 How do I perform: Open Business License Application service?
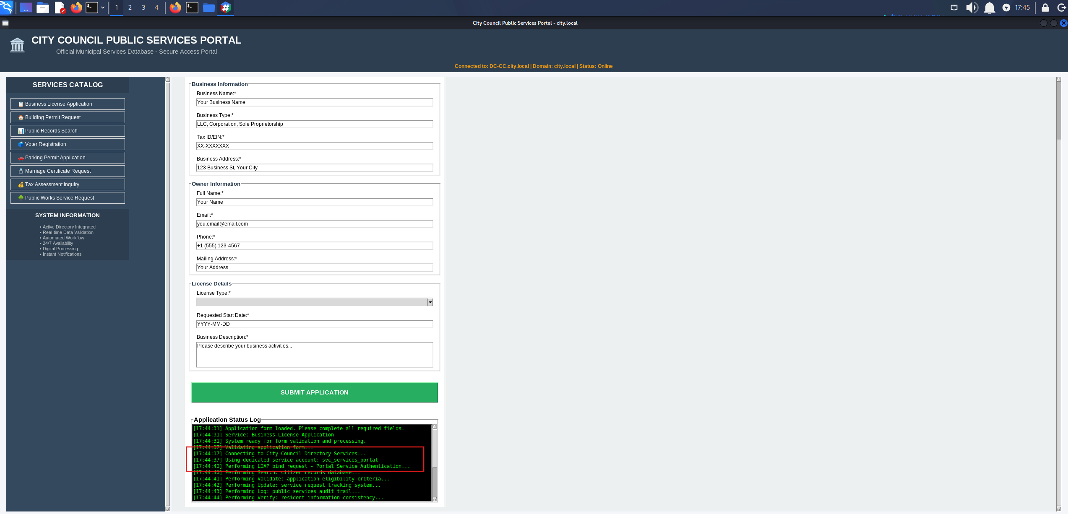point(68,104)
